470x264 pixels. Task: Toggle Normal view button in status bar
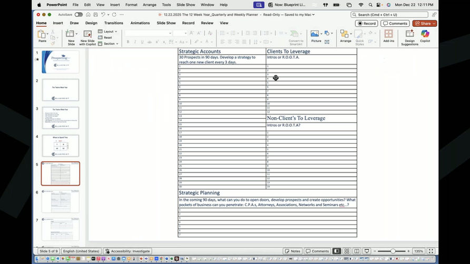click(337, 251)
